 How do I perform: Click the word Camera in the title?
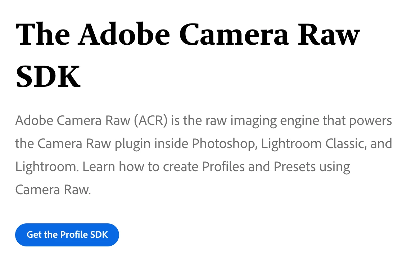[x=234, y=34]
